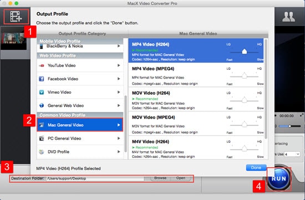Click the Add Video film icon

pos(16,17)
